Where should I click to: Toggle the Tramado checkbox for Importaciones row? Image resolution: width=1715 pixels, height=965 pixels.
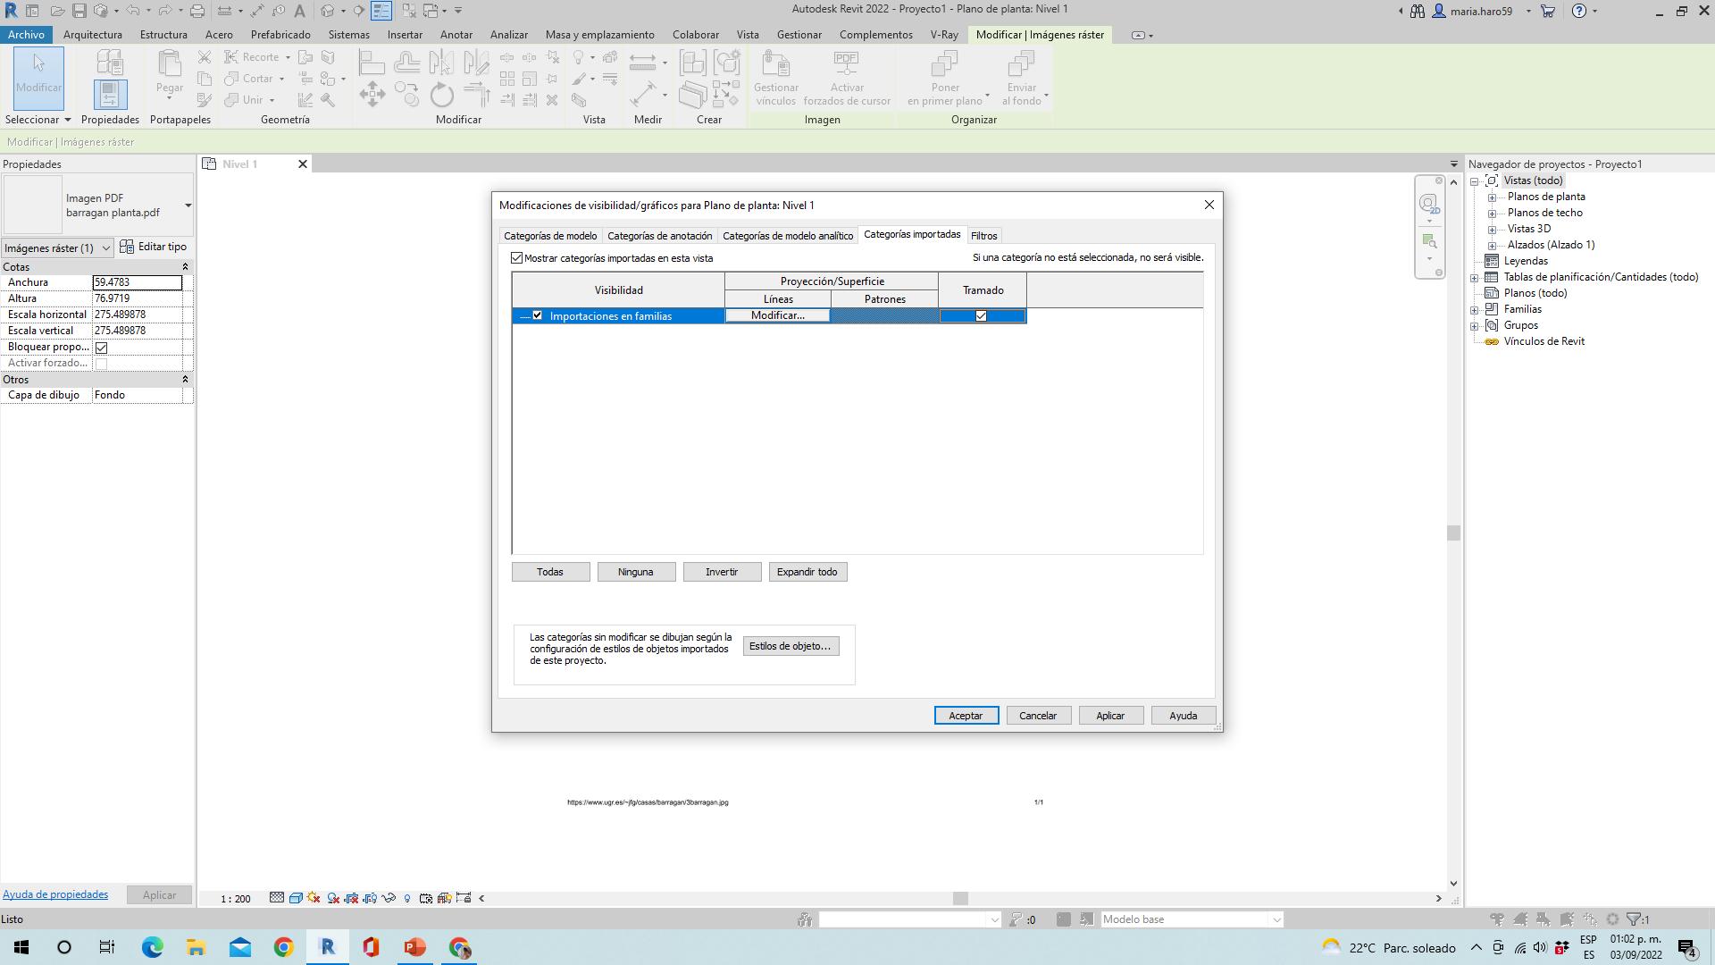[x=981, y=315]
